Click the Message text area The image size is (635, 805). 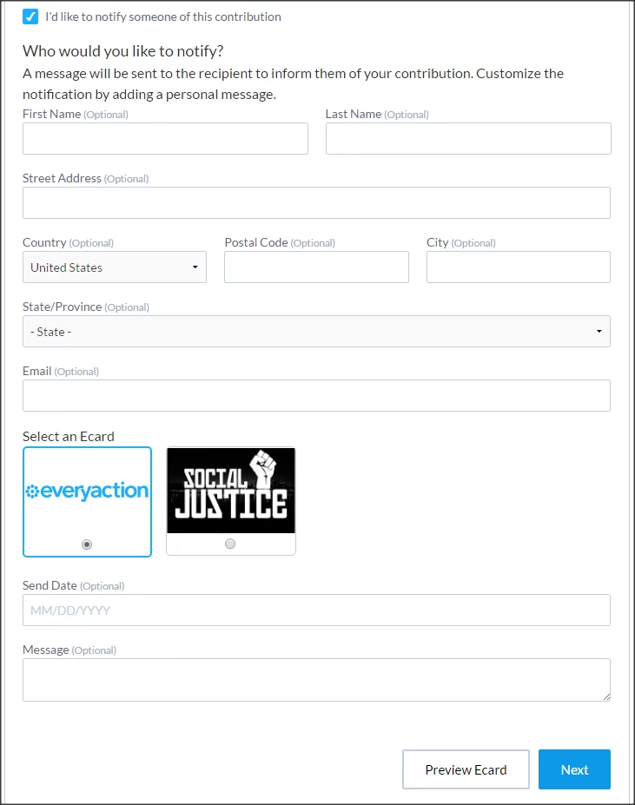tap(316, 680)
